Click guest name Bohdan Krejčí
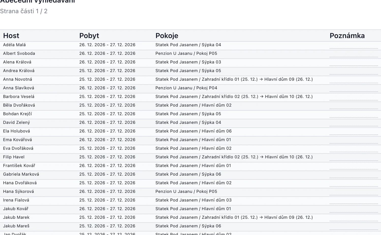381x235 pixels. pyautogui.click(x=18, y=114)
